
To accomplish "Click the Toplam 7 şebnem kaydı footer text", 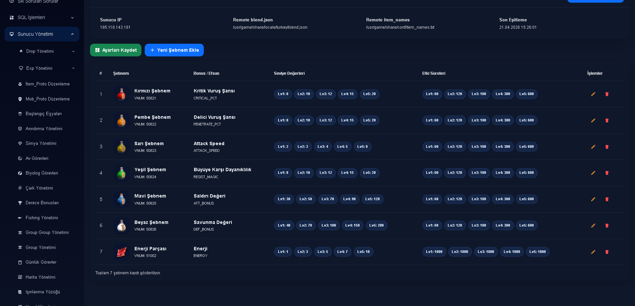I will tap(128, 273).
